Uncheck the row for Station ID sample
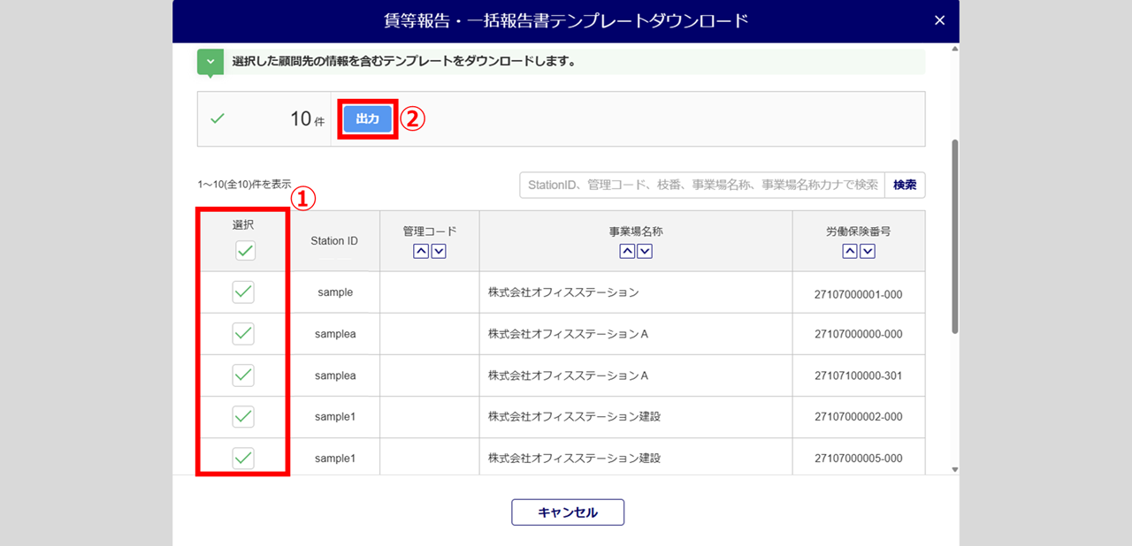This screenshot has width=1132, height=546. tap(243, 292)
